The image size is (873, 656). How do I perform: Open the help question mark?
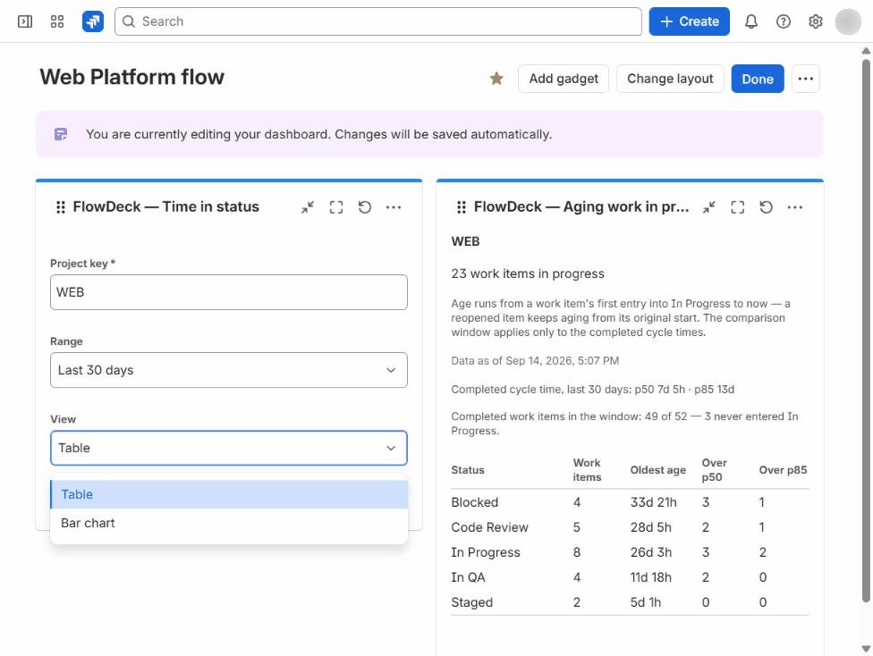pos(784,21)
